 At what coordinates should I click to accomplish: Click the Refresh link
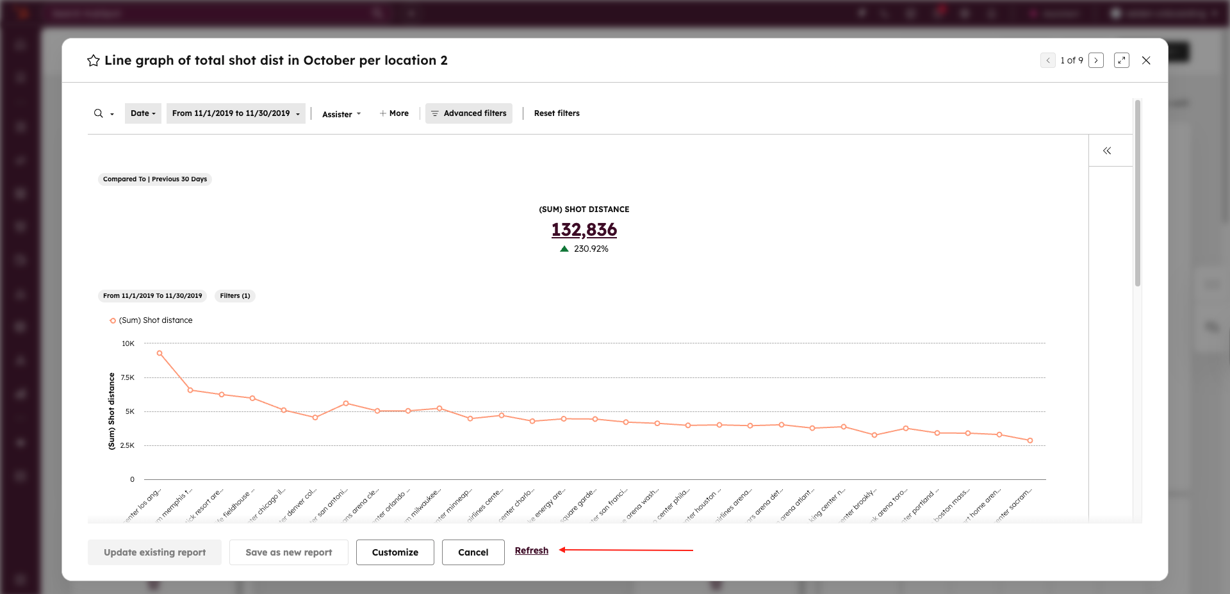point(532,550)
